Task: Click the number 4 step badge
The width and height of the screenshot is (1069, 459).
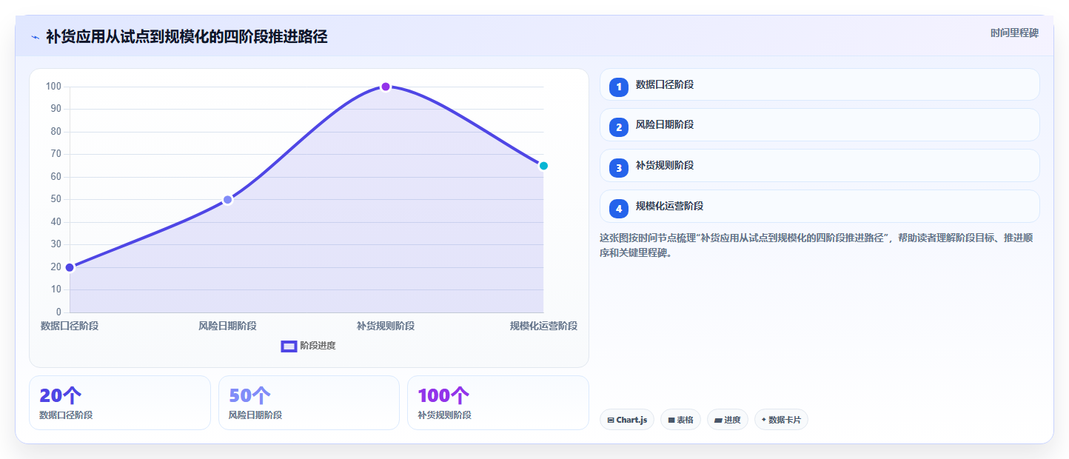Action: click(619, 209)
